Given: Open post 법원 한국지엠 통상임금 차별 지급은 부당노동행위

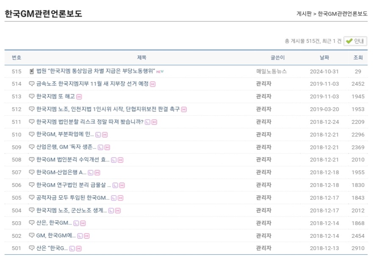Looking at the screenshot, I should click(x=96, y=71).
